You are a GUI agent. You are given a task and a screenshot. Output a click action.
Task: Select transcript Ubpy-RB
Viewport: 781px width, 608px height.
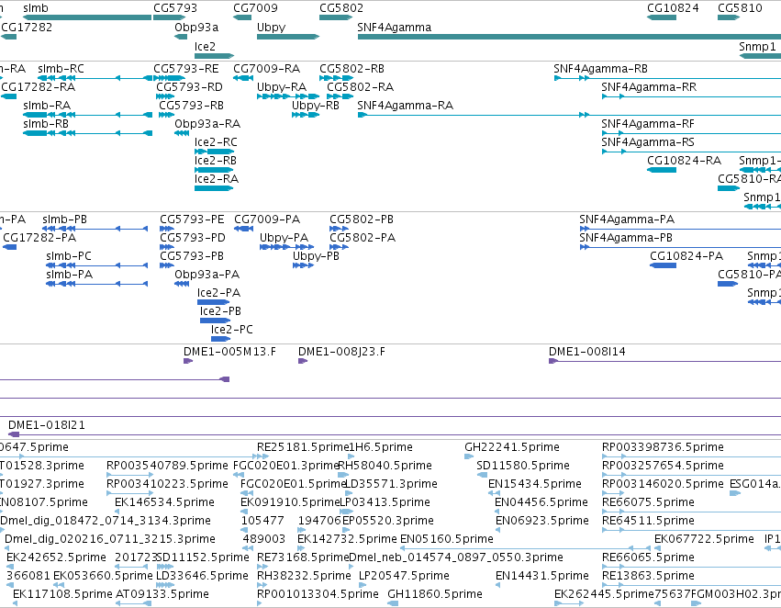click(306, 115)
